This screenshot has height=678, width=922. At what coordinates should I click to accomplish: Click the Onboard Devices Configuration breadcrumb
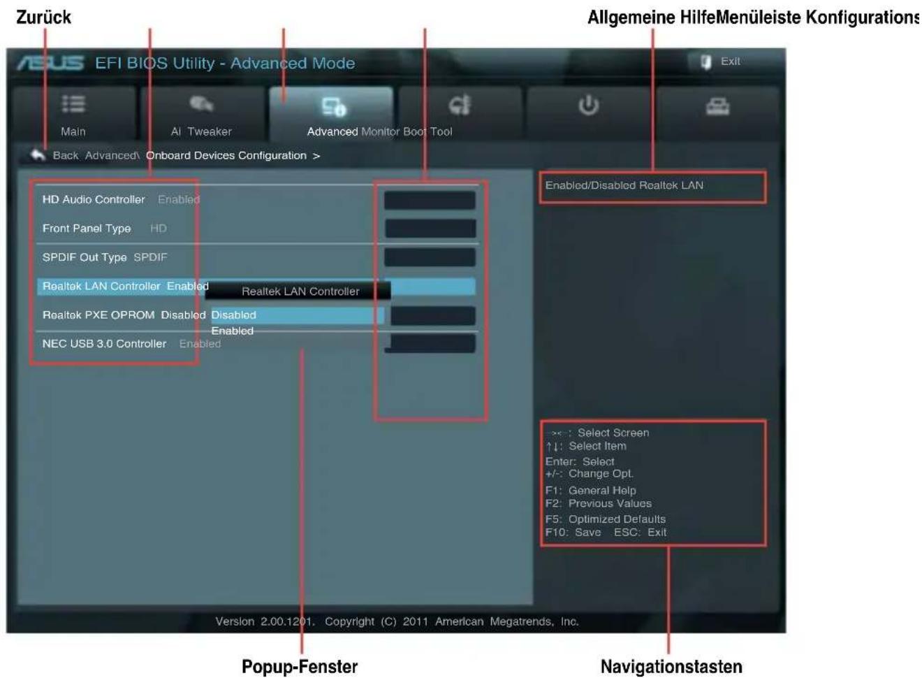pyautogui.click(x=226, y=155)
